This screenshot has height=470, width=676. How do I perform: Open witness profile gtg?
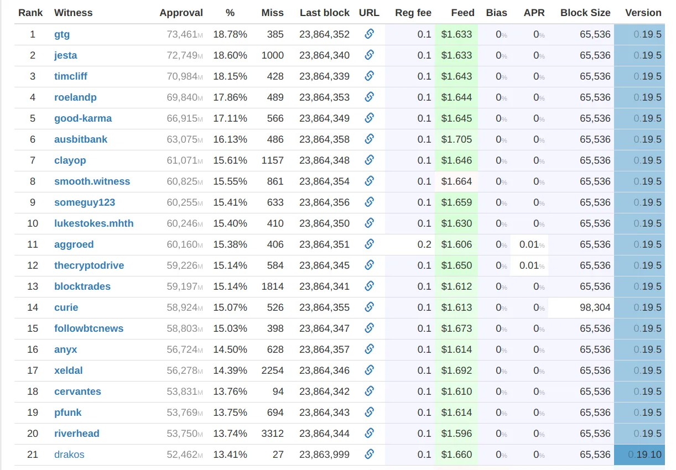(x=62, y=34)
